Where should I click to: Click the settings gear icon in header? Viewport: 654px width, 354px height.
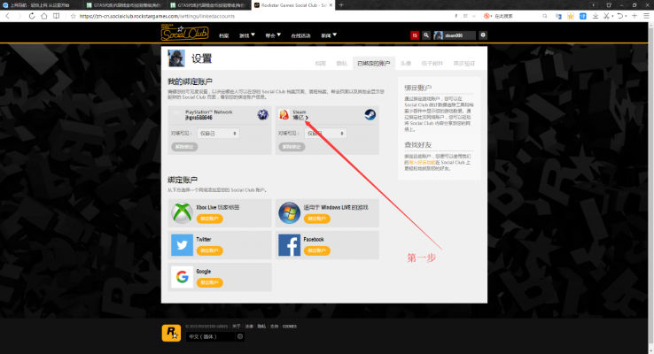click(x=483, y=35)
